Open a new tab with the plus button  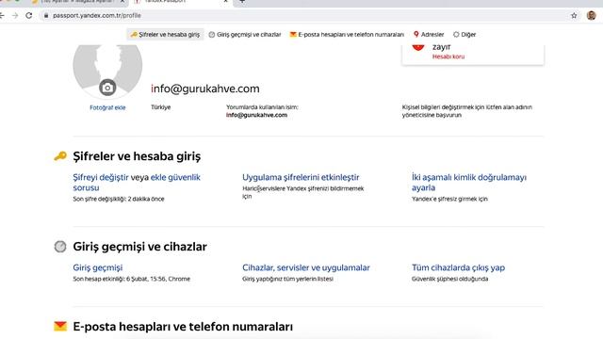[242, 2]
